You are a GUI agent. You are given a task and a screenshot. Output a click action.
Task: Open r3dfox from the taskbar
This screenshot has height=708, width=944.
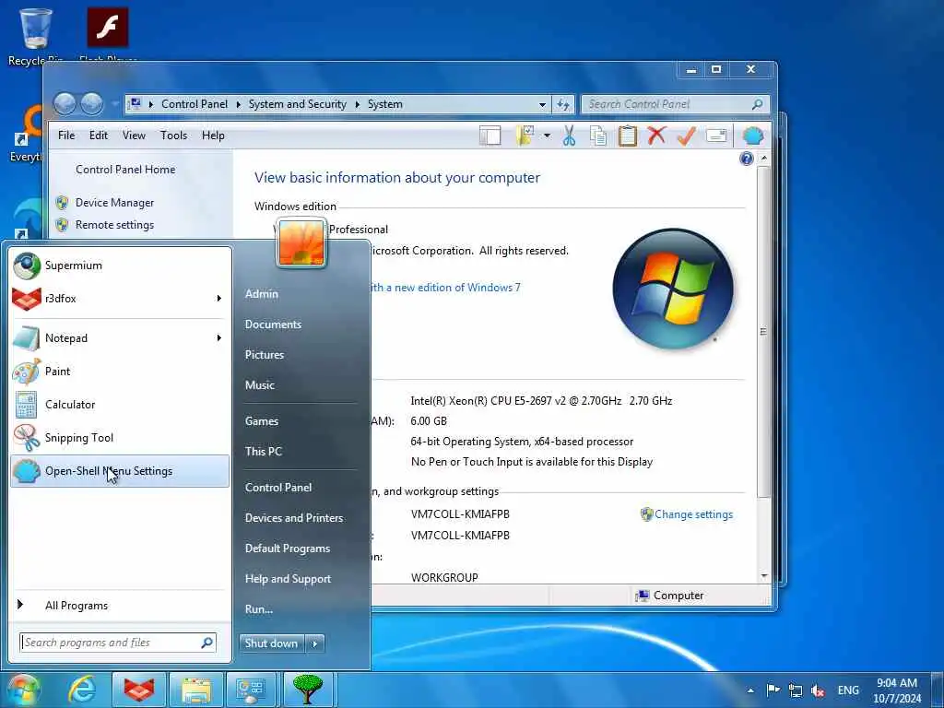tap(139, 690)
